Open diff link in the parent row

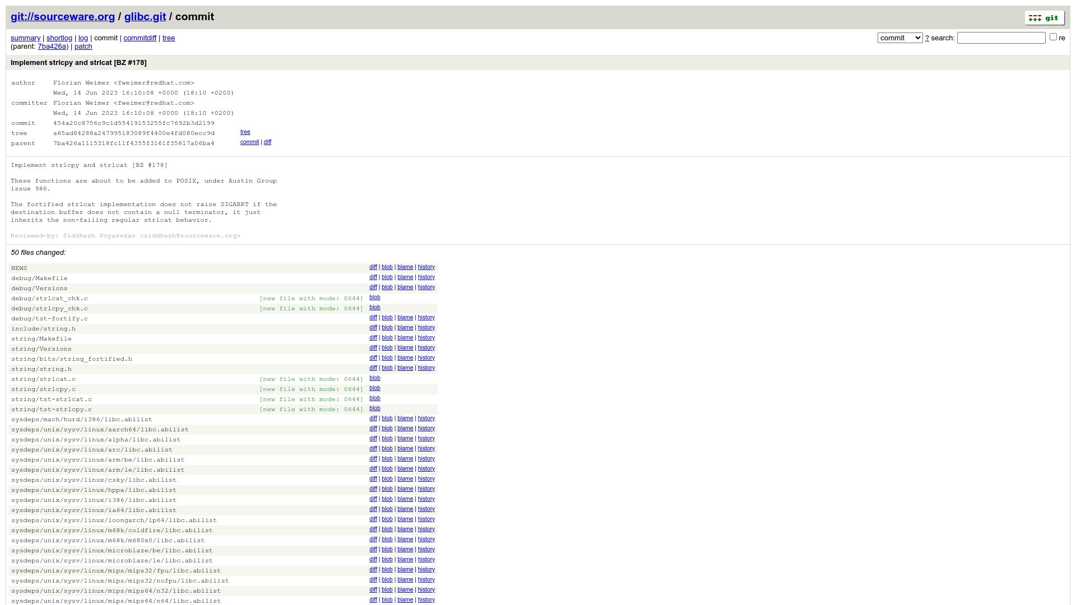click(267, 142)
